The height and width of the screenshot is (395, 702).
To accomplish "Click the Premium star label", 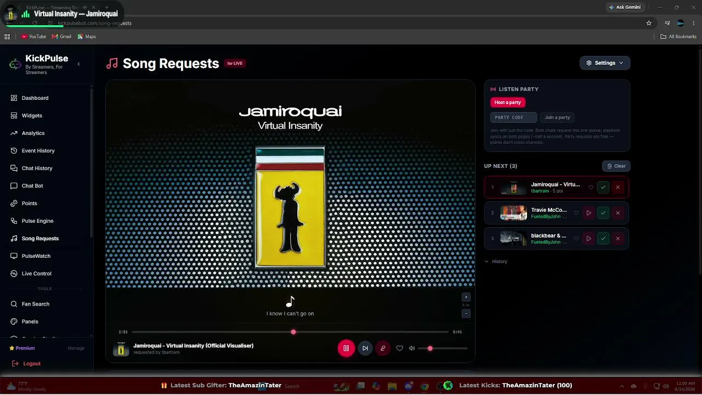I will tap(22, 348).
